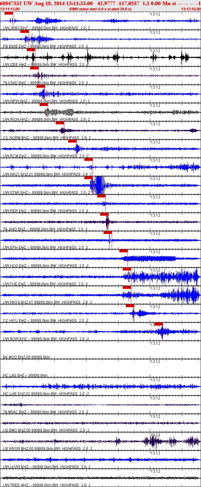Select the UW.LKW EHZ station label
The height and width of the screenshot is (487, 201).
click(47, 467)
